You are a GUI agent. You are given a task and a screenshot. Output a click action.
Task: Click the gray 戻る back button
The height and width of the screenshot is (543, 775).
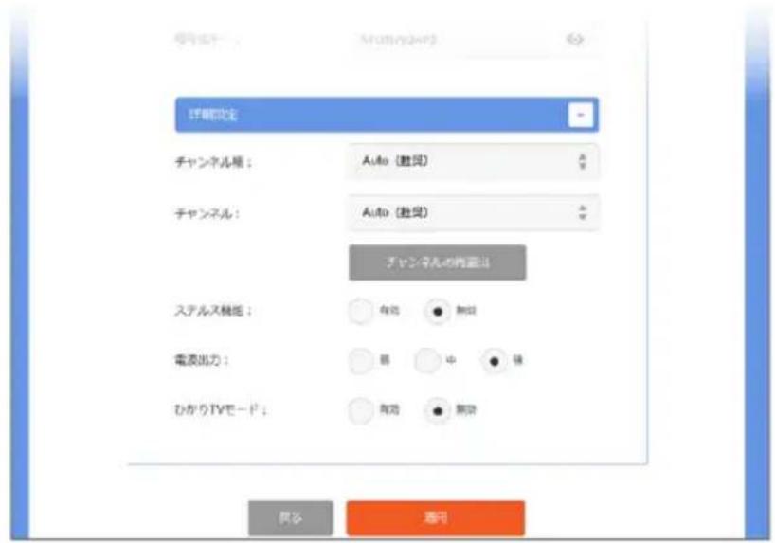coord(291,517)
